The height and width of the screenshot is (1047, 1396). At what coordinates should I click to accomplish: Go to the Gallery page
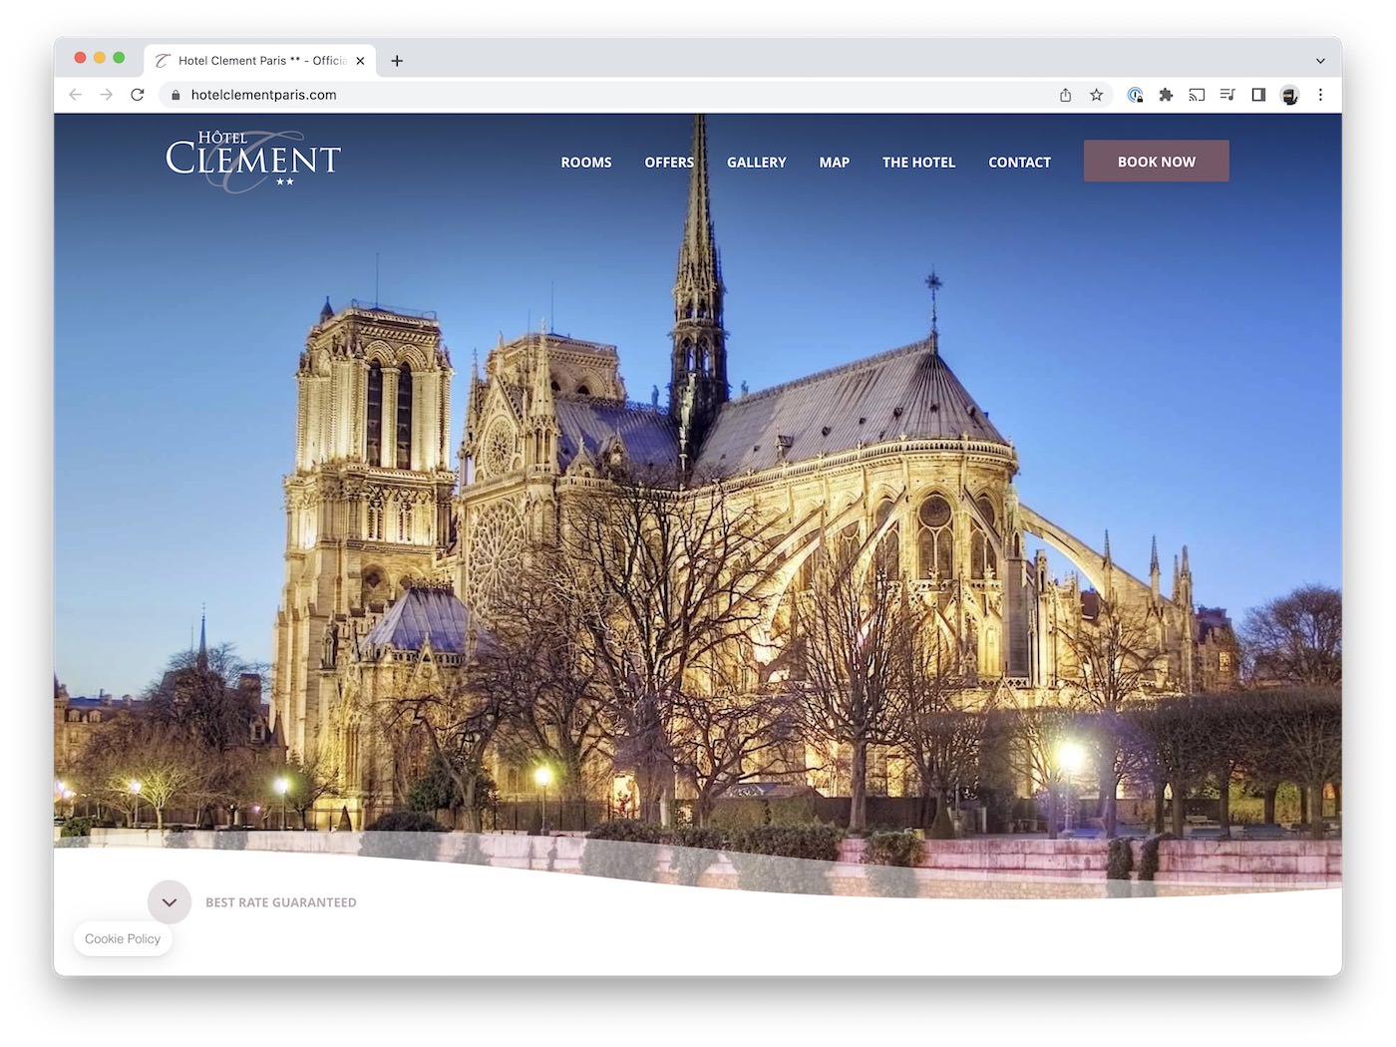pyautogui.click(x=756, y=163)
